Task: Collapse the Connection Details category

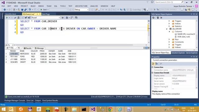Action: click(152, 73)
